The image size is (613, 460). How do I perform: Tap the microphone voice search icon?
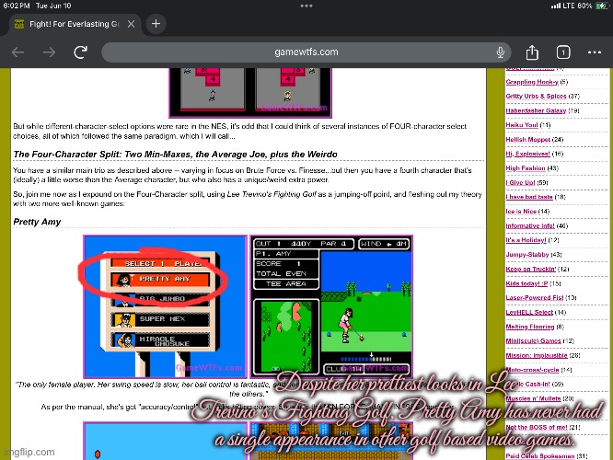click(501, 52)
